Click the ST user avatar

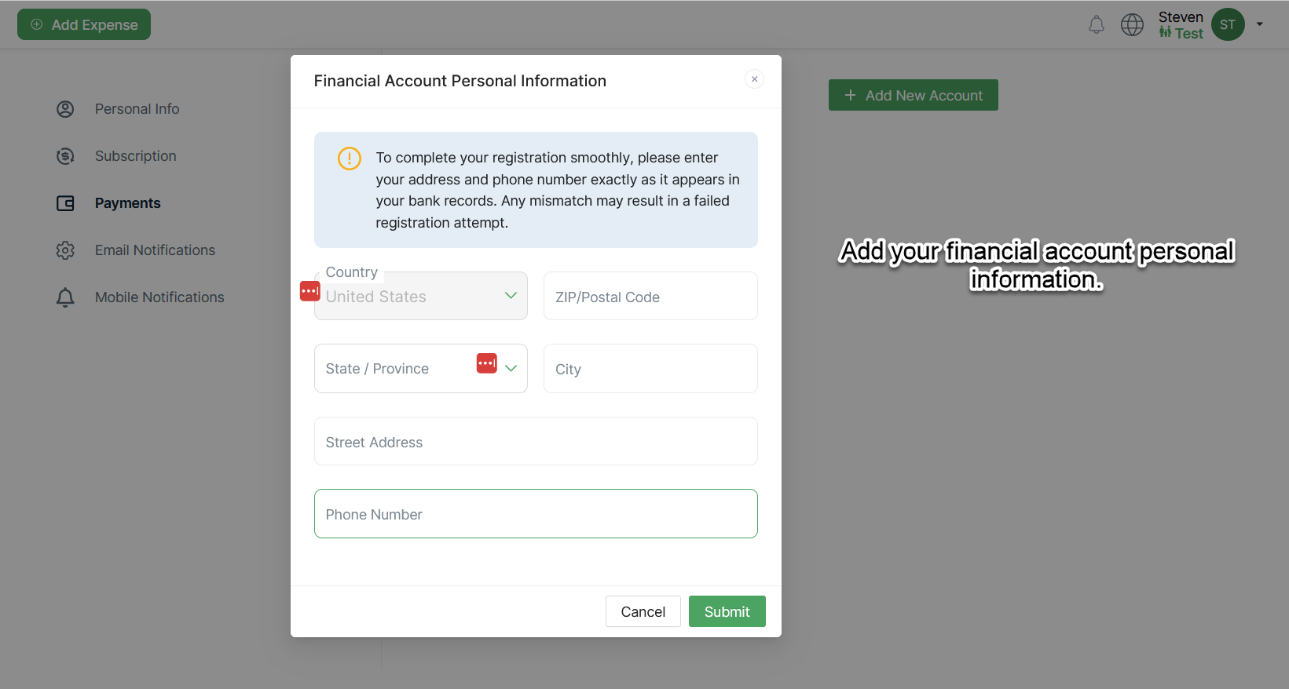(x=1228, y=25)
